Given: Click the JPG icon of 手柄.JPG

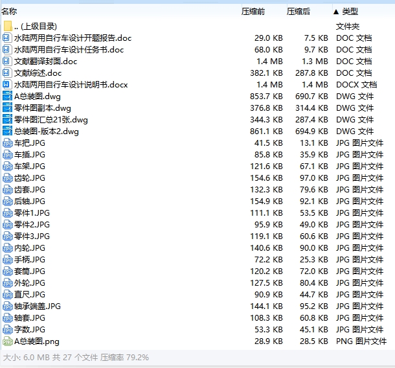Looking at the screenshot, I should tap(8, 260).
